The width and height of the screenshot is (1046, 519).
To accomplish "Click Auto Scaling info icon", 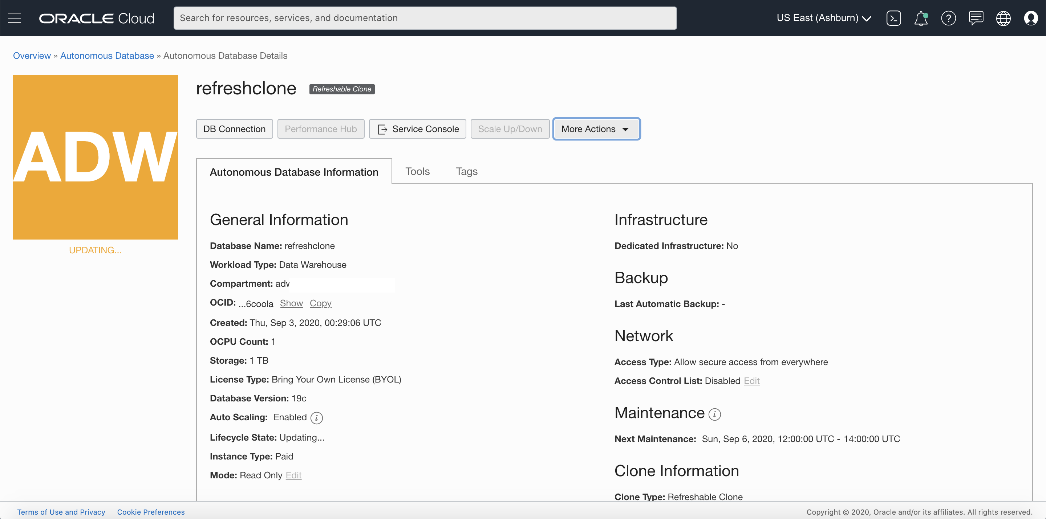I will point(316,417).
